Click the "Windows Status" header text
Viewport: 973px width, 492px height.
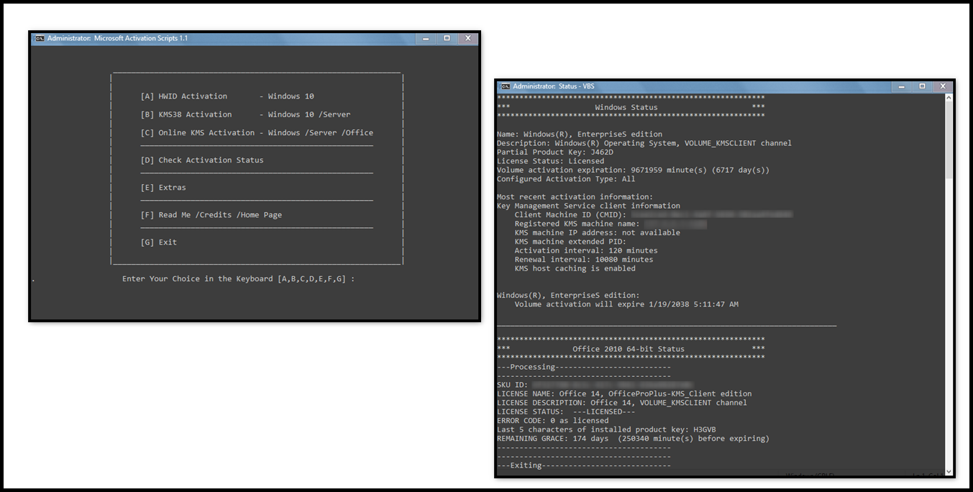coord(626,107)
